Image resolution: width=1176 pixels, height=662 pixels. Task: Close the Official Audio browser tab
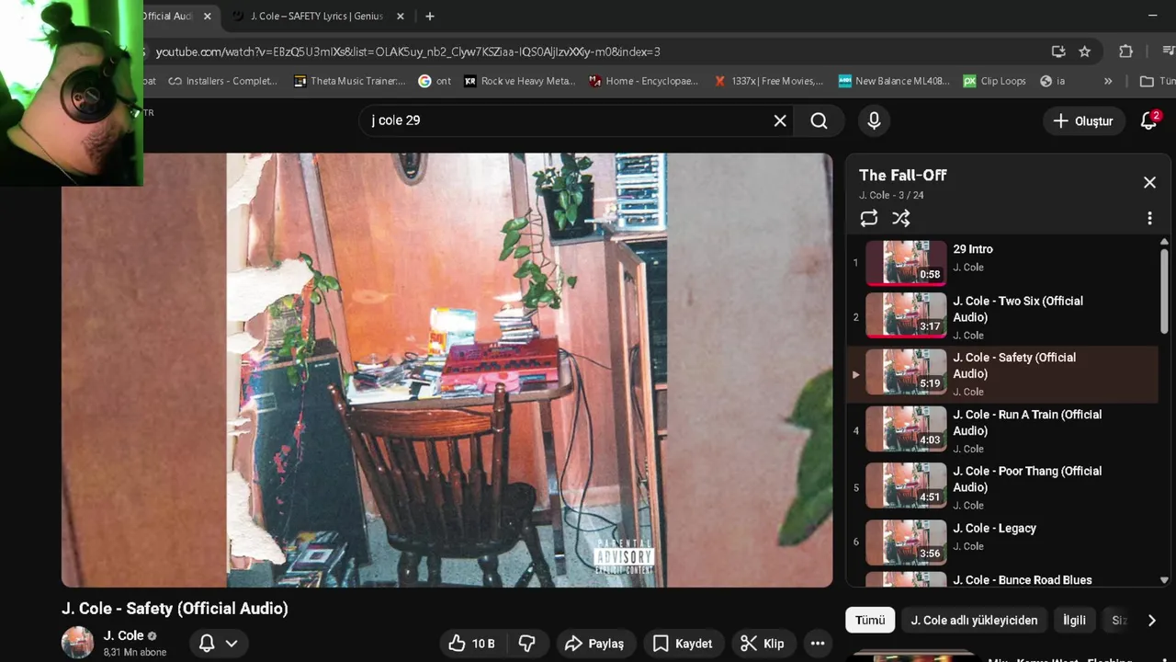[207, 17]
